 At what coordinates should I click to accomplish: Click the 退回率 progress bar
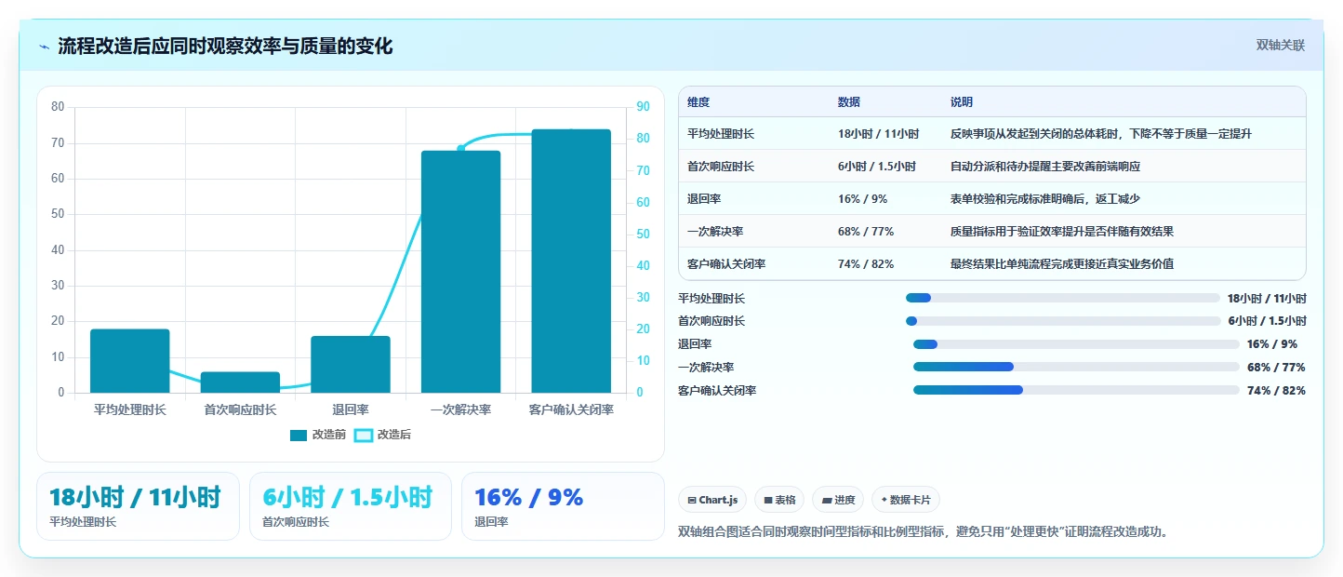coord(1076,344)
